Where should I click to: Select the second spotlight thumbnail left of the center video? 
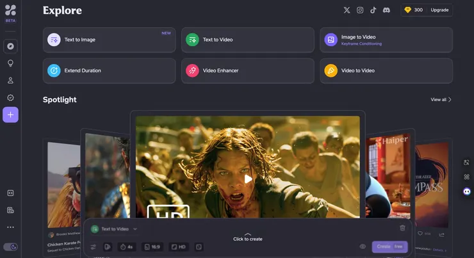108,175
